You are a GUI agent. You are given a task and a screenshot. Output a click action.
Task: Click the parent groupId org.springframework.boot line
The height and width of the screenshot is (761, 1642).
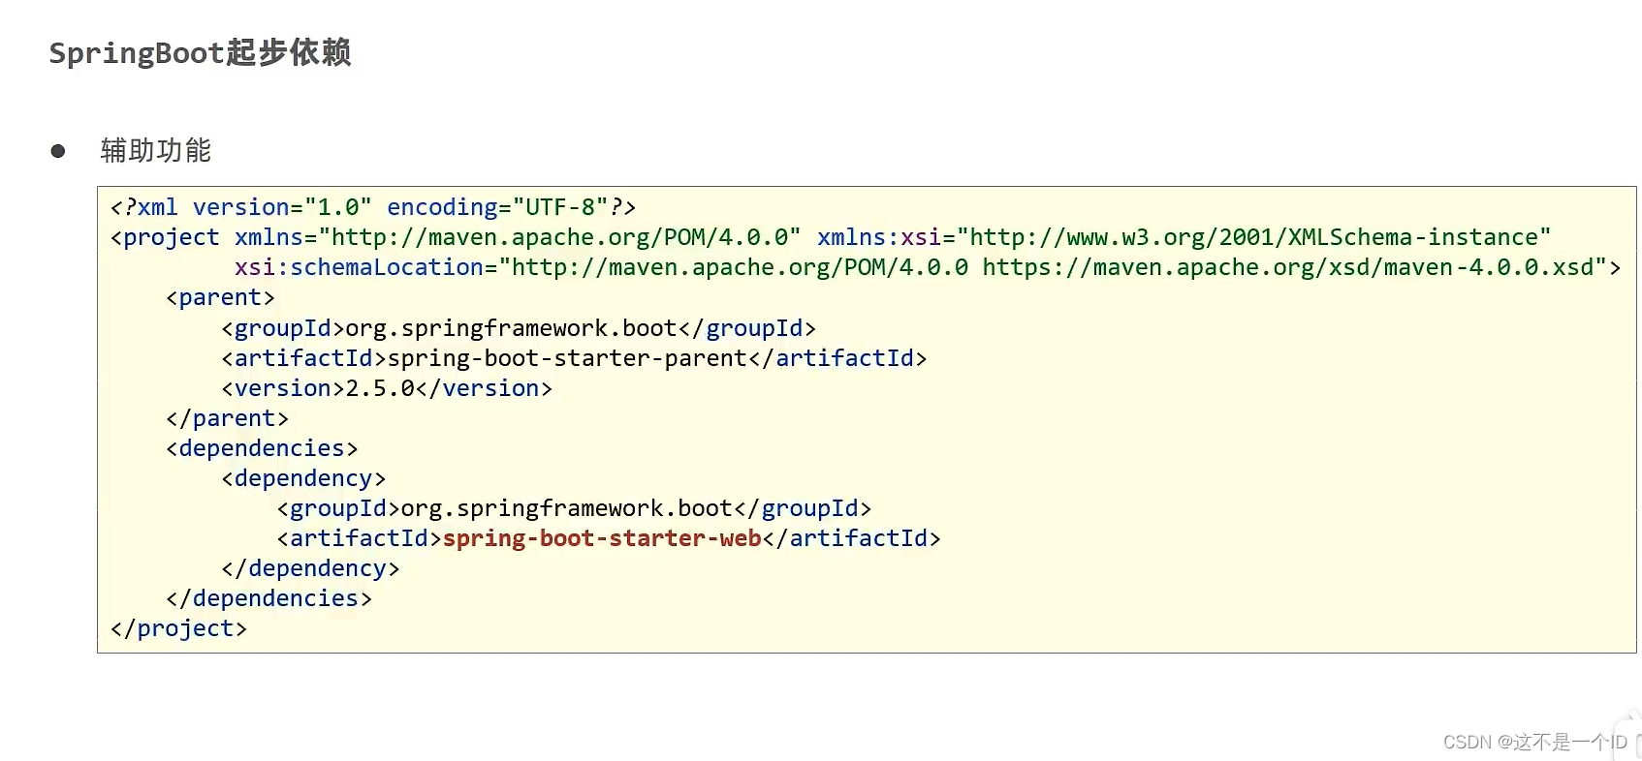[519, 328]
